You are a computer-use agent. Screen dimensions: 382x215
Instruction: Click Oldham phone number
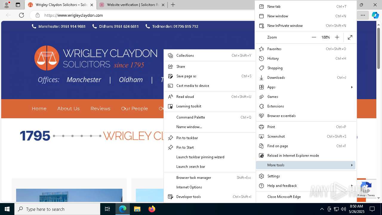115,26
